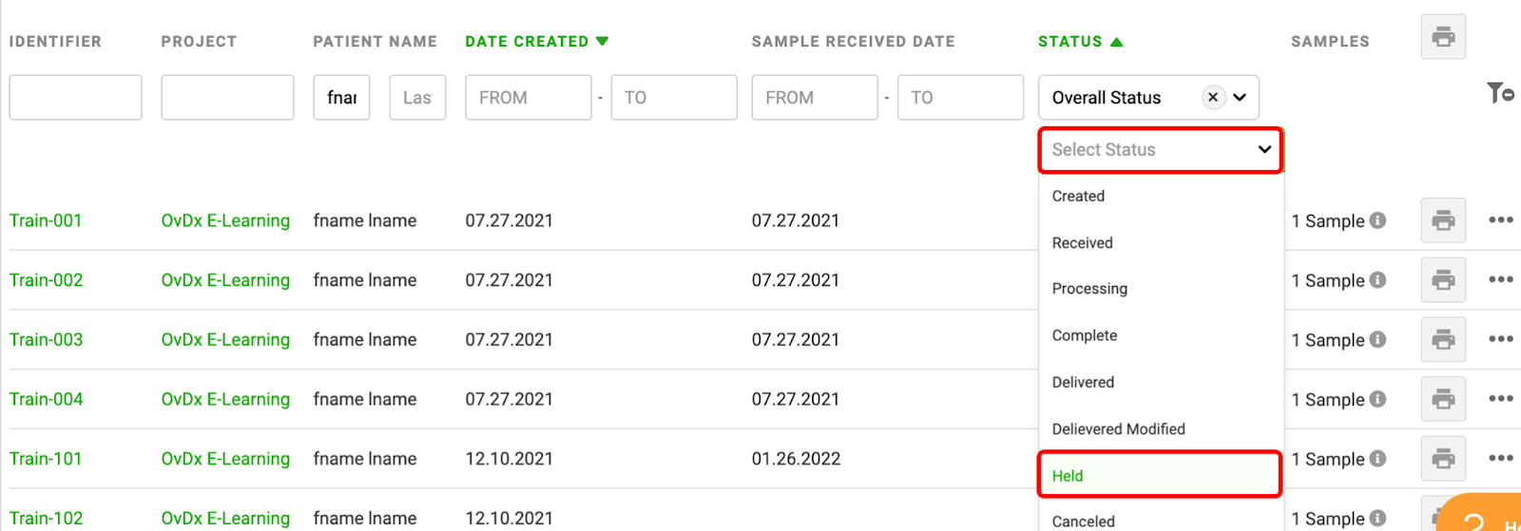Click the Date Created FROM field

coord(528,97)
